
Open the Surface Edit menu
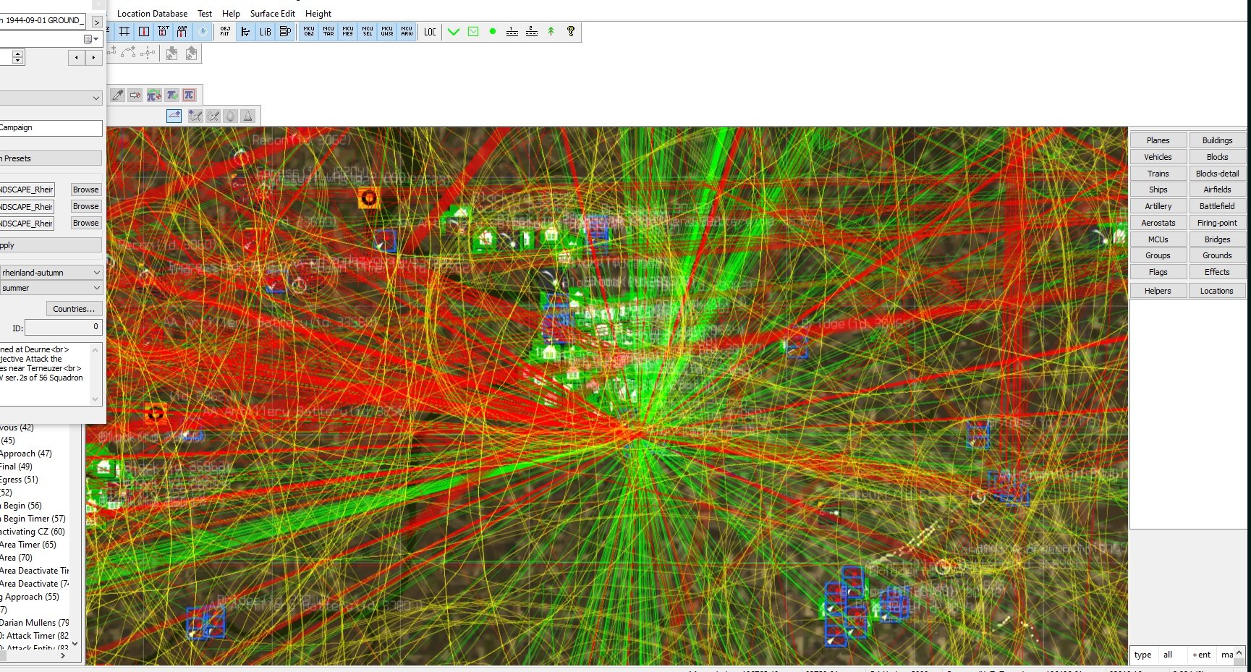pos(273,14)
